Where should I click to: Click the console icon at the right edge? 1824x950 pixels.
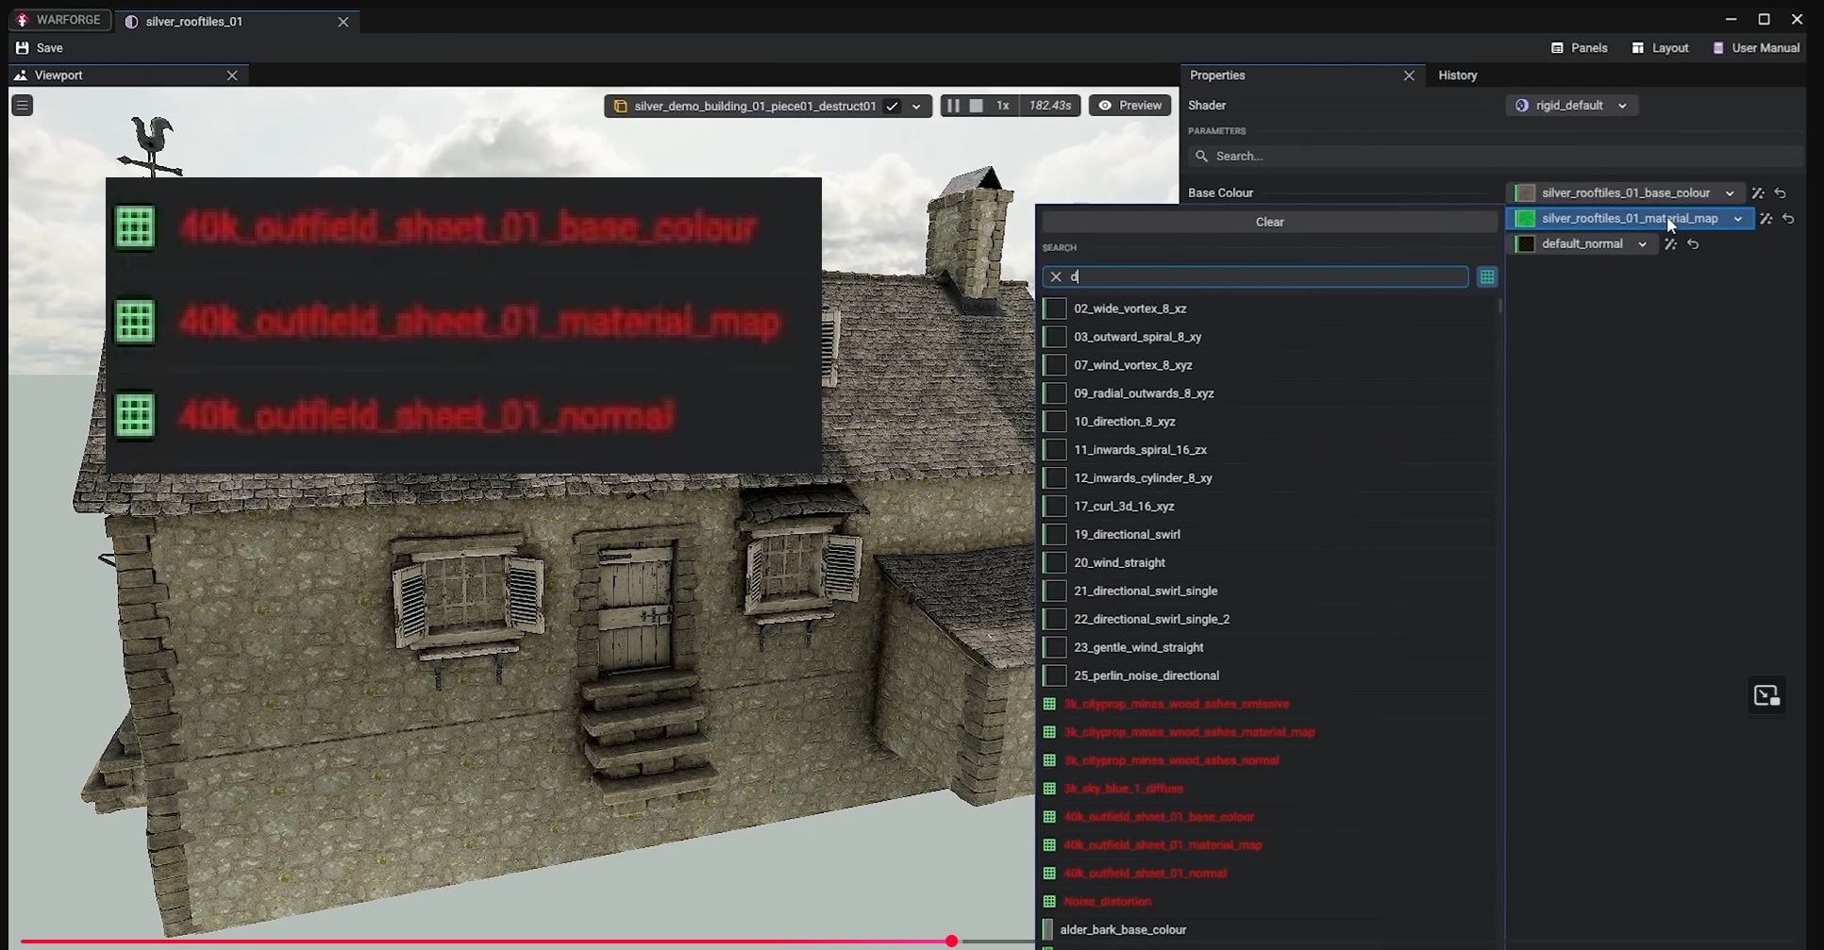click(1766, 696)
